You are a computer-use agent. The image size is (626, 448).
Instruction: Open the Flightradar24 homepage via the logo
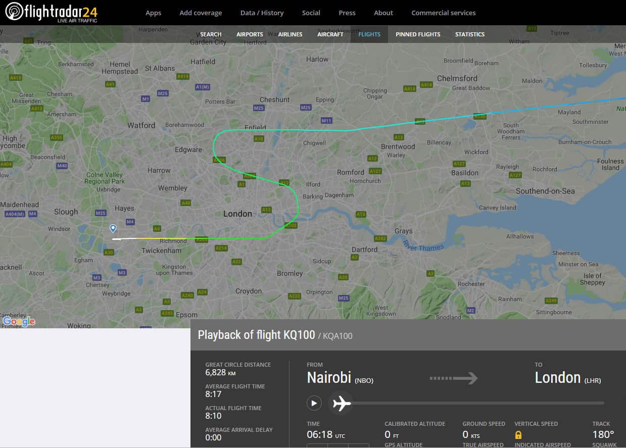51,13
